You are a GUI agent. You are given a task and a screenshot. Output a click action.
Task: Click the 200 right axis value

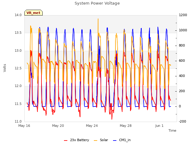tap(182, 91)
